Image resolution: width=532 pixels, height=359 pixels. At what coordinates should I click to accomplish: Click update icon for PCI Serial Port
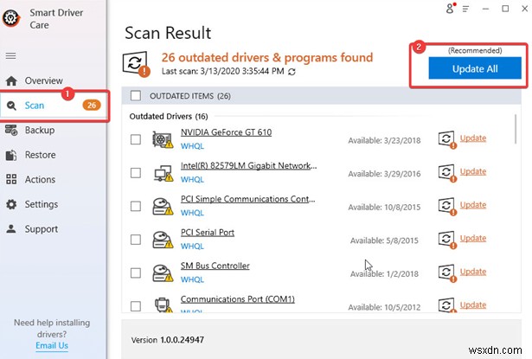[x=447, y=240]
